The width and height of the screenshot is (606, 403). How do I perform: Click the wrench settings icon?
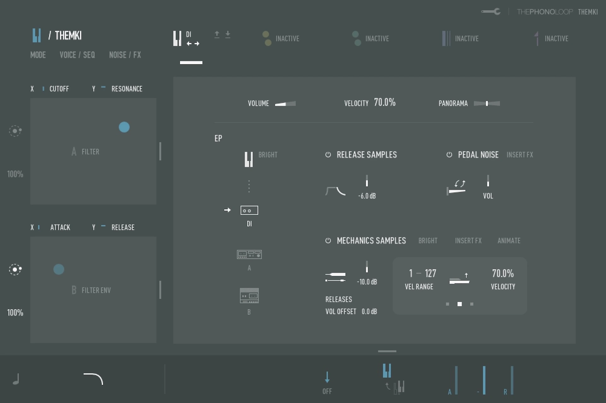491,12
